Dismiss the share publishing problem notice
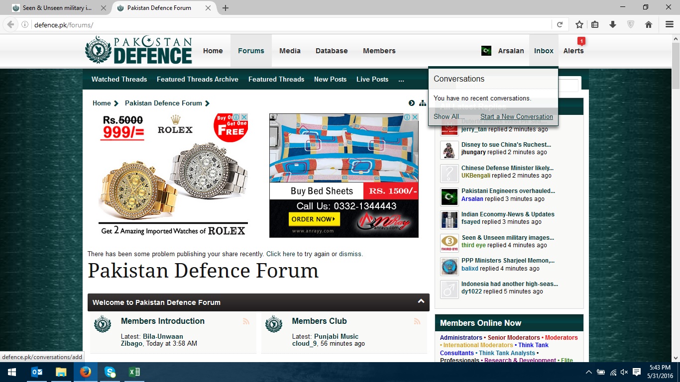The image size is (680, 382). click(350, 254)
